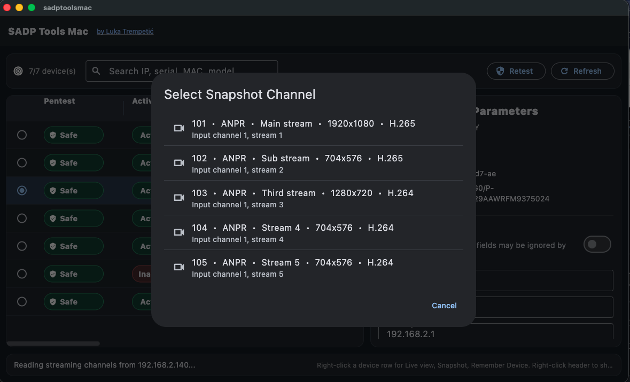Click the 192.168.2.1 input field
This screenshot has height=382, width=630.
click(496, 333)
